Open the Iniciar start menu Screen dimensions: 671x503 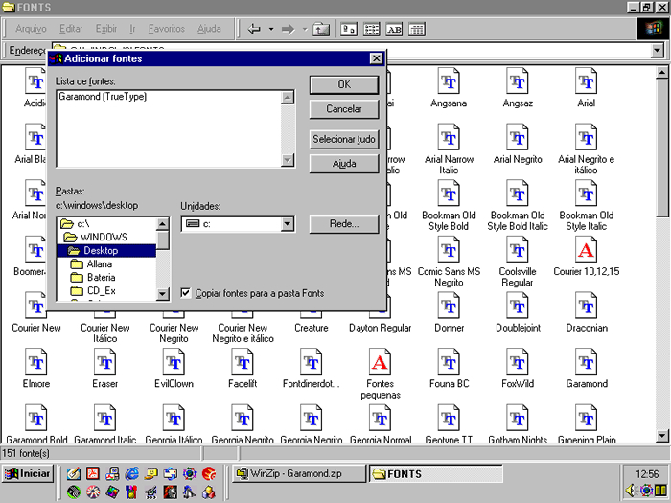[28, 474]
